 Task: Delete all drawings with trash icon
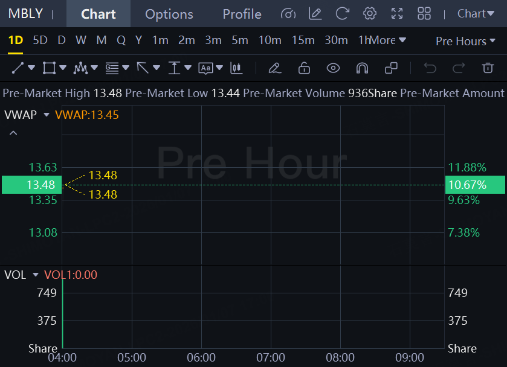(488, 68)
